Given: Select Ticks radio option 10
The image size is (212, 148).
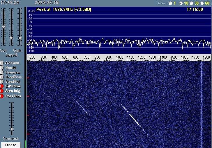Looking at the screenshot, I should pyautogui.click(x=181, y=3).
